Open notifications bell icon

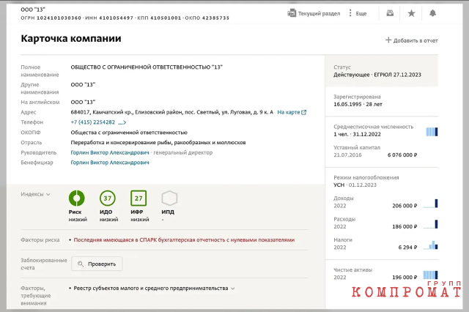(x=432, y=13)
